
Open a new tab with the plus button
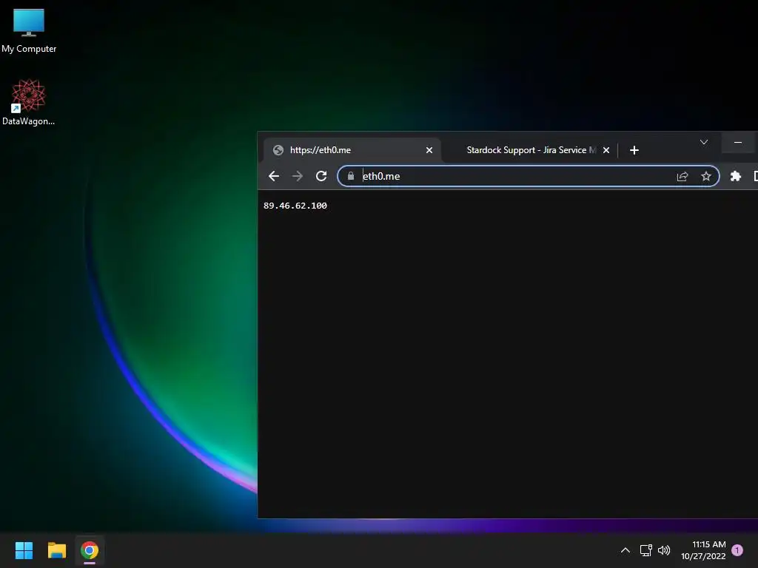[x=634, y=150]
